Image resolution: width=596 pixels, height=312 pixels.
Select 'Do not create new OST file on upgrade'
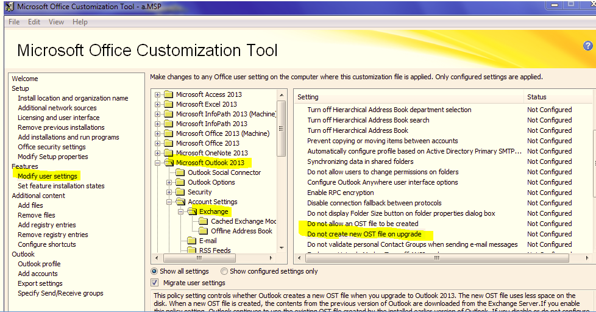[364, 234]
